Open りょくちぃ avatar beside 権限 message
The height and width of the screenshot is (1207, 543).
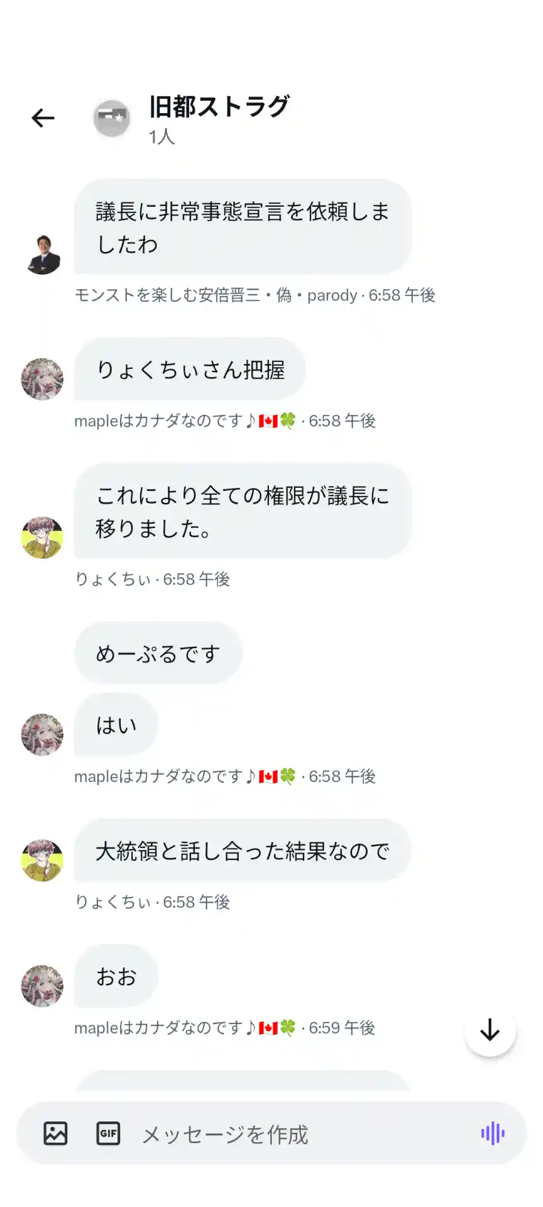click(43, 537)
